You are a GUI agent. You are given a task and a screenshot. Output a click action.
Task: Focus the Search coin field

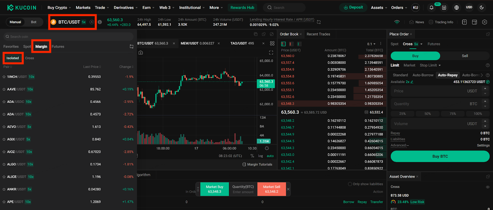tap(68, 37)
